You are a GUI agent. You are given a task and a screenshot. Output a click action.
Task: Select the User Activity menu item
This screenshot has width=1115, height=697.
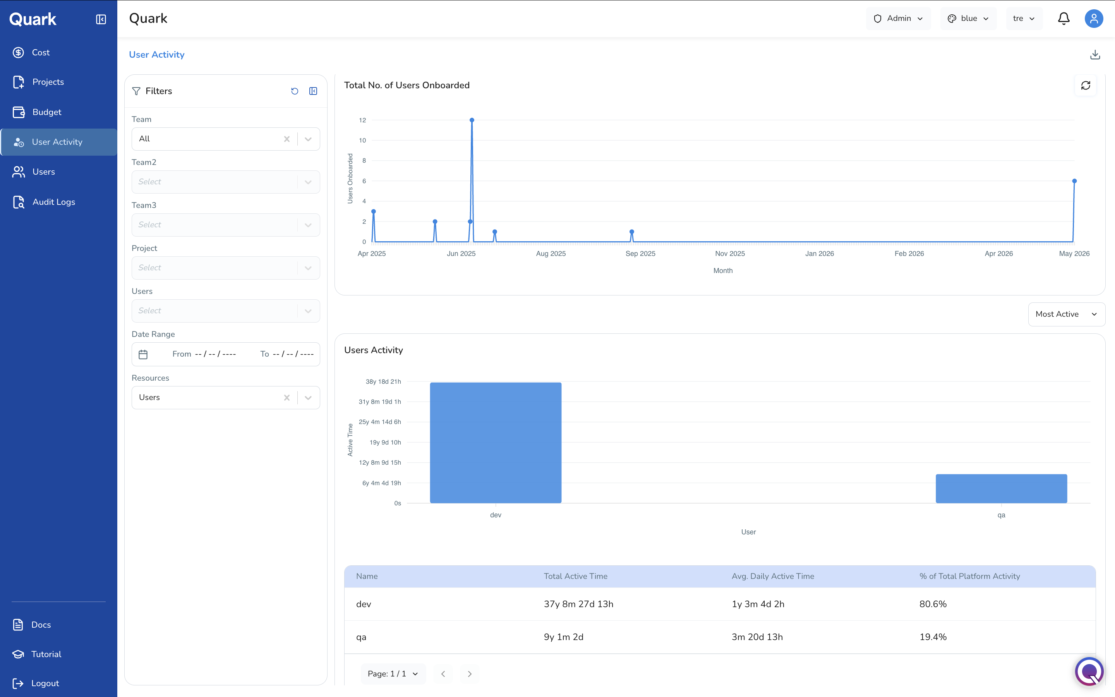tap(58, 142)
